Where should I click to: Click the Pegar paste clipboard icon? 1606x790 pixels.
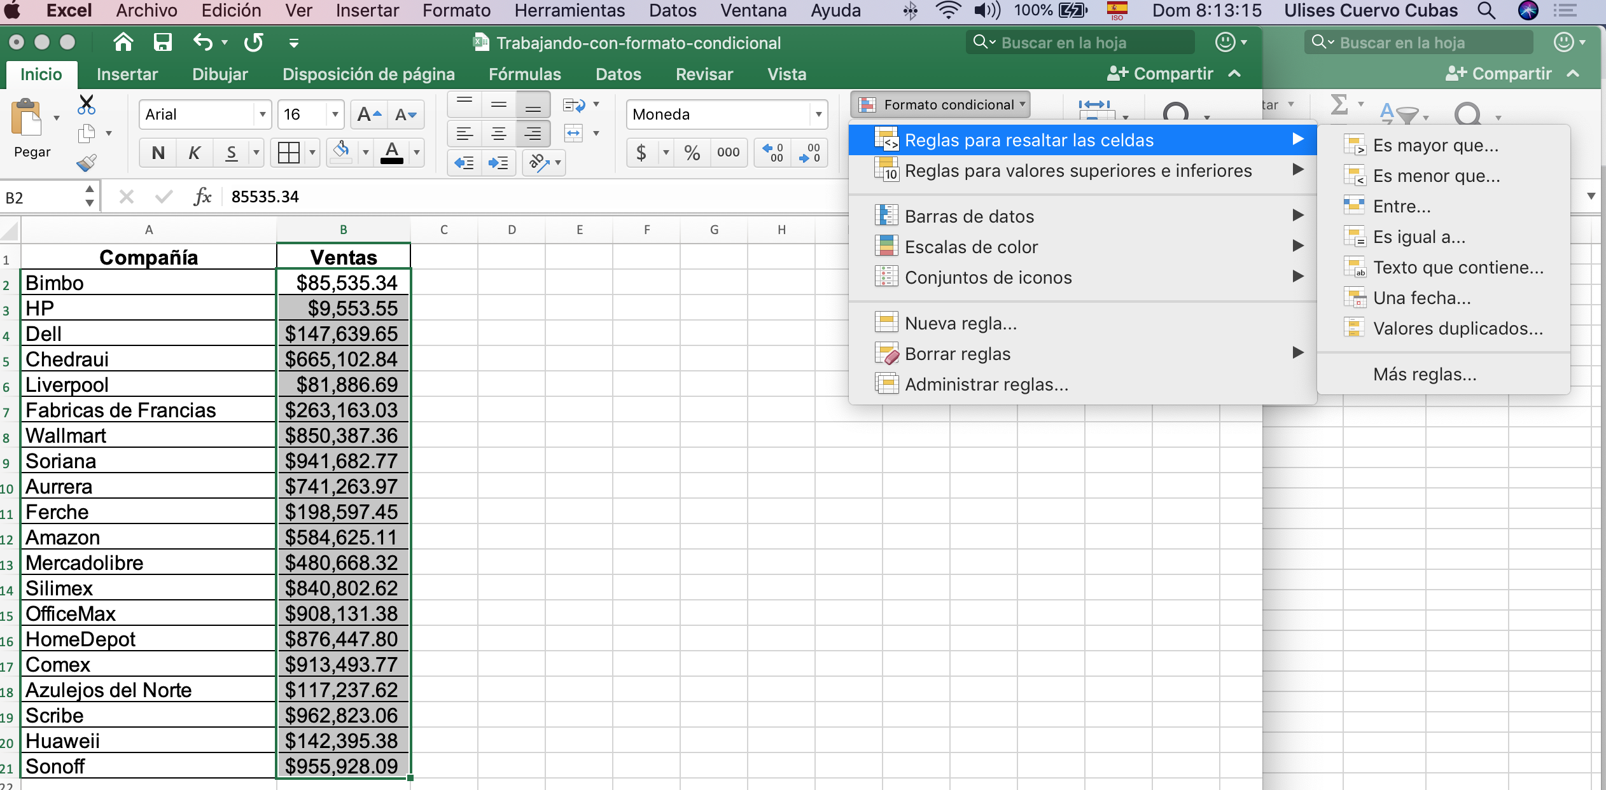[27, 118]
